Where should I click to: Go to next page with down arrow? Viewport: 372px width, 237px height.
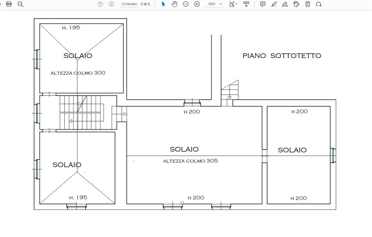tap(111, 4)
